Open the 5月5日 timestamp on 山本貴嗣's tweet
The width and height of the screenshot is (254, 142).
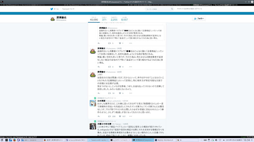click(125, 101)
